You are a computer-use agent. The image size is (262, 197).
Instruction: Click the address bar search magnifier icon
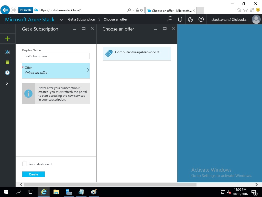(x=129, y=10)
